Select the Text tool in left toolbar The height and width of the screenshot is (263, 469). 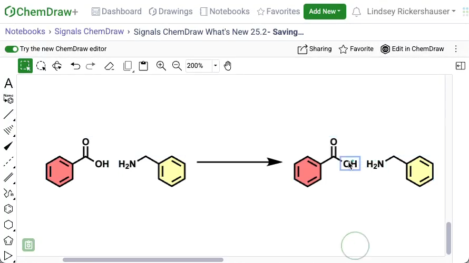point(8,83)
